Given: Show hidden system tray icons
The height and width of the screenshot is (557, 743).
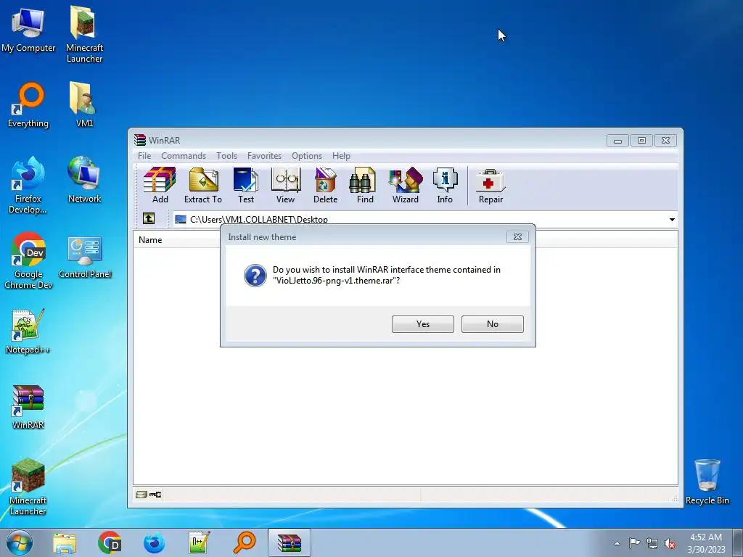Looking at the screenshot, I should tap(617, 543).
